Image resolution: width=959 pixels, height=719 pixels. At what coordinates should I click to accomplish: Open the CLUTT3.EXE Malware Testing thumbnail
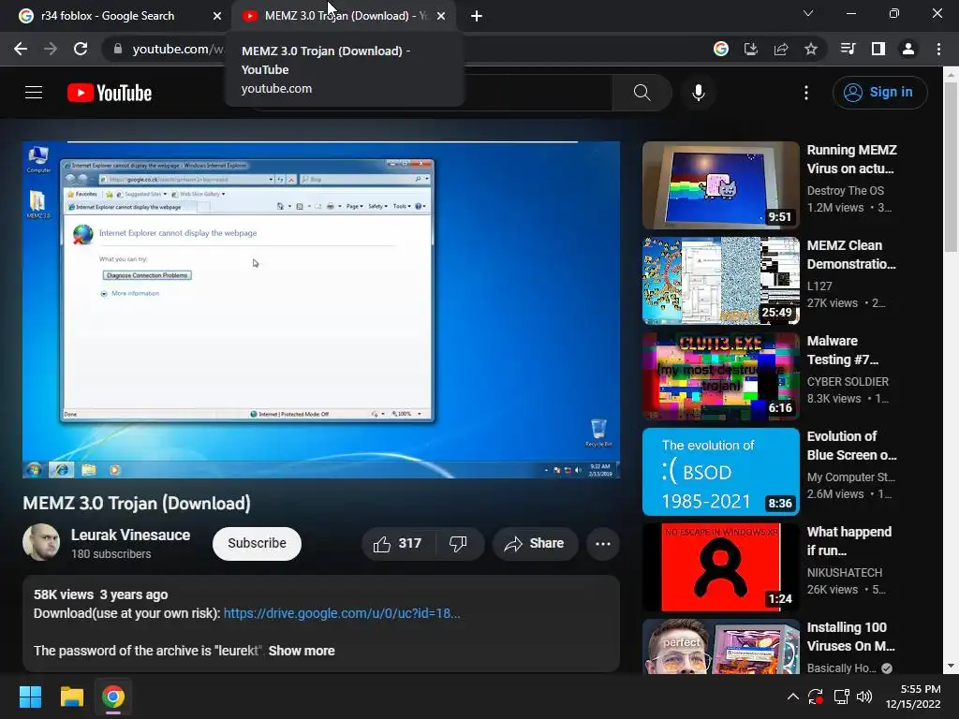click(720, 376)
